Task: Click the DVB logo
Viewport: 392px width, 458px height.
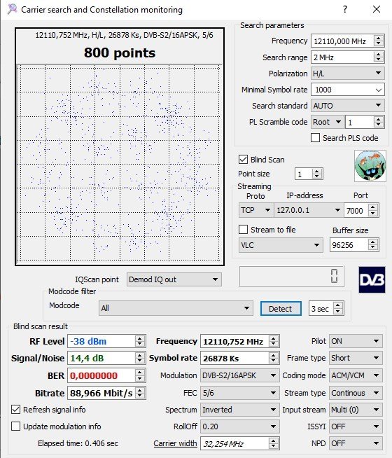Action: (372, 280)
